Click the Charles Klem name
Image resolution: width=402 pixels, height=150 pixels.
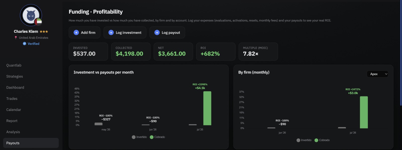pos(26,31)
